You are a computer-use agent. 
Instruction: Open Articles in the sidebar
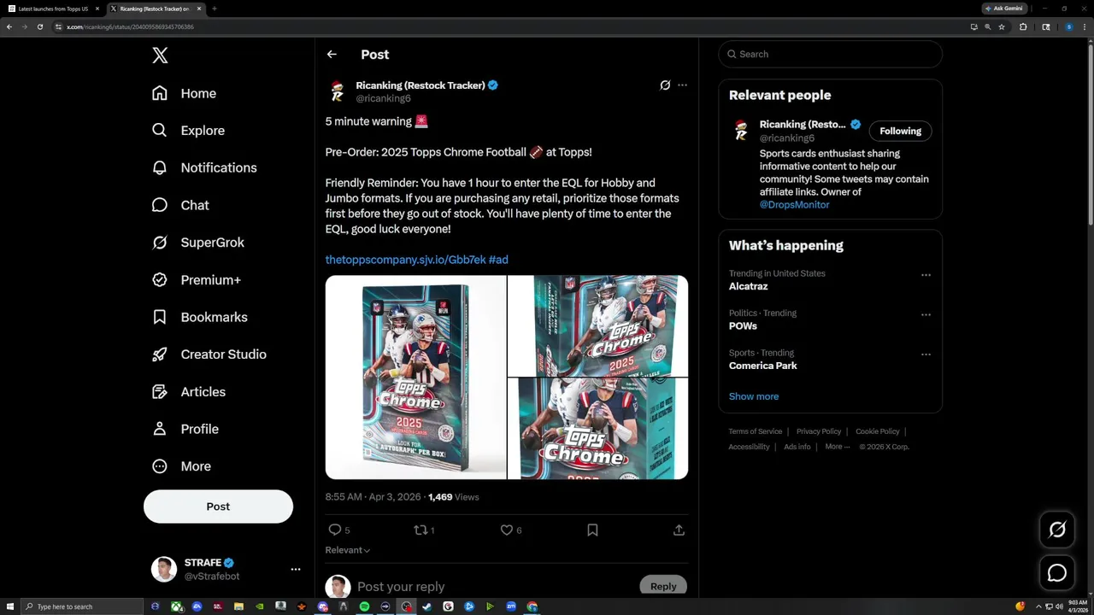tap(189, 392)
